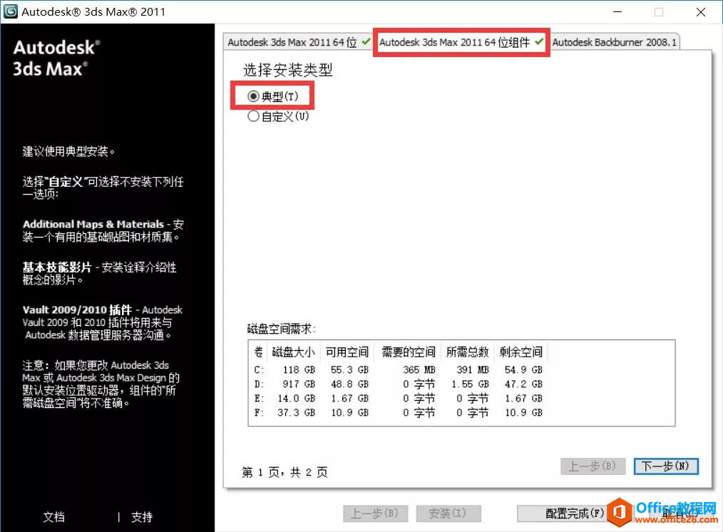The width and height of the screenshot is (723, 532).
Task: Open the Autodesk Backburner 2008.1 tab
Action: pos(614,42)
